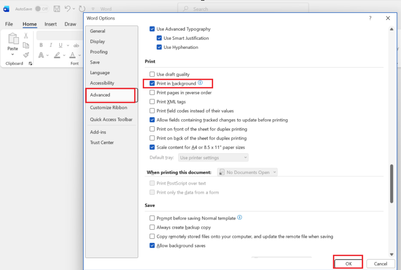
Task: Open the File menu tab
Action: [9, 24]
